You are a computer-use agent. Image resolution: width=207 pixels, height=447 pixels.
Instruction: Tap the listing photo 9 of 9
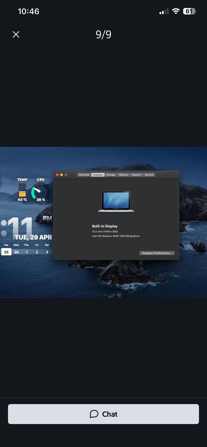103,222
